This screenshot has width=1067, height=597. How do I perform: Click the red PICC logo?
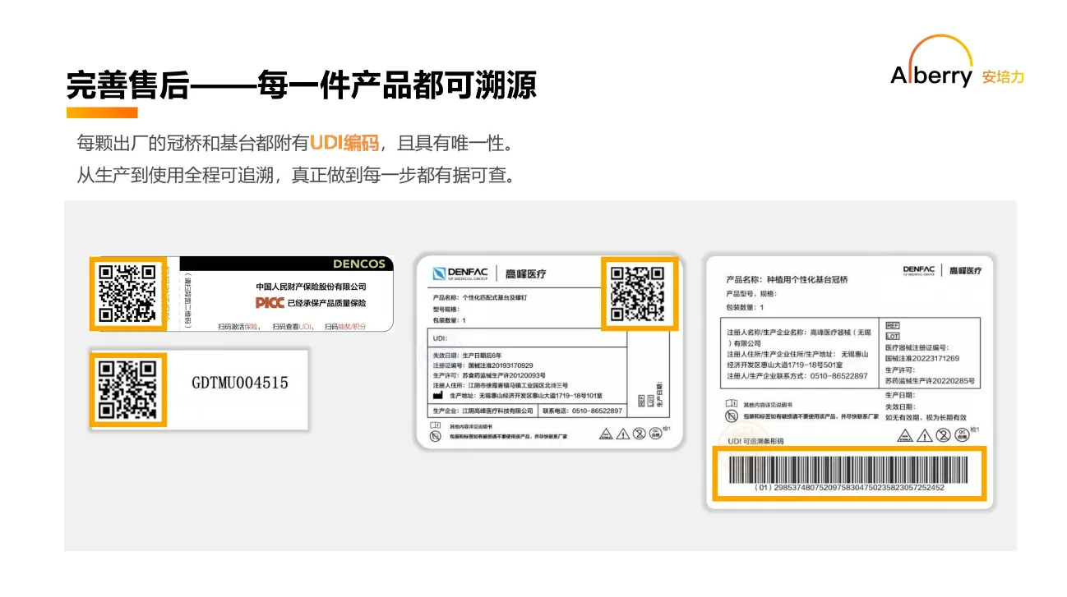click(x=270, y=303)
